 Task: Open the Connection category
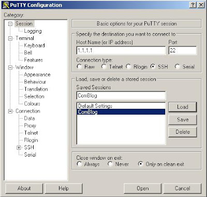pos(28,111)
